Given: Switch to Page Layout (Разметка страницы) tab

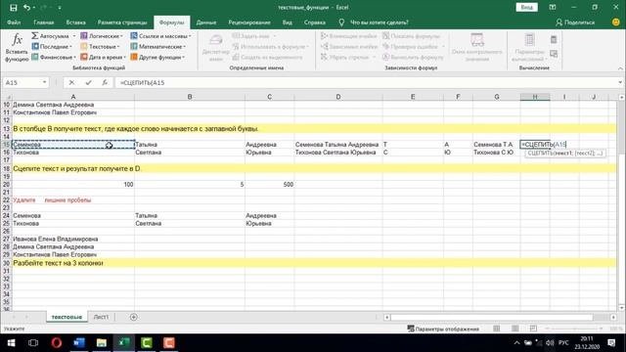Looking at the screenshot, I should [122, 22].
